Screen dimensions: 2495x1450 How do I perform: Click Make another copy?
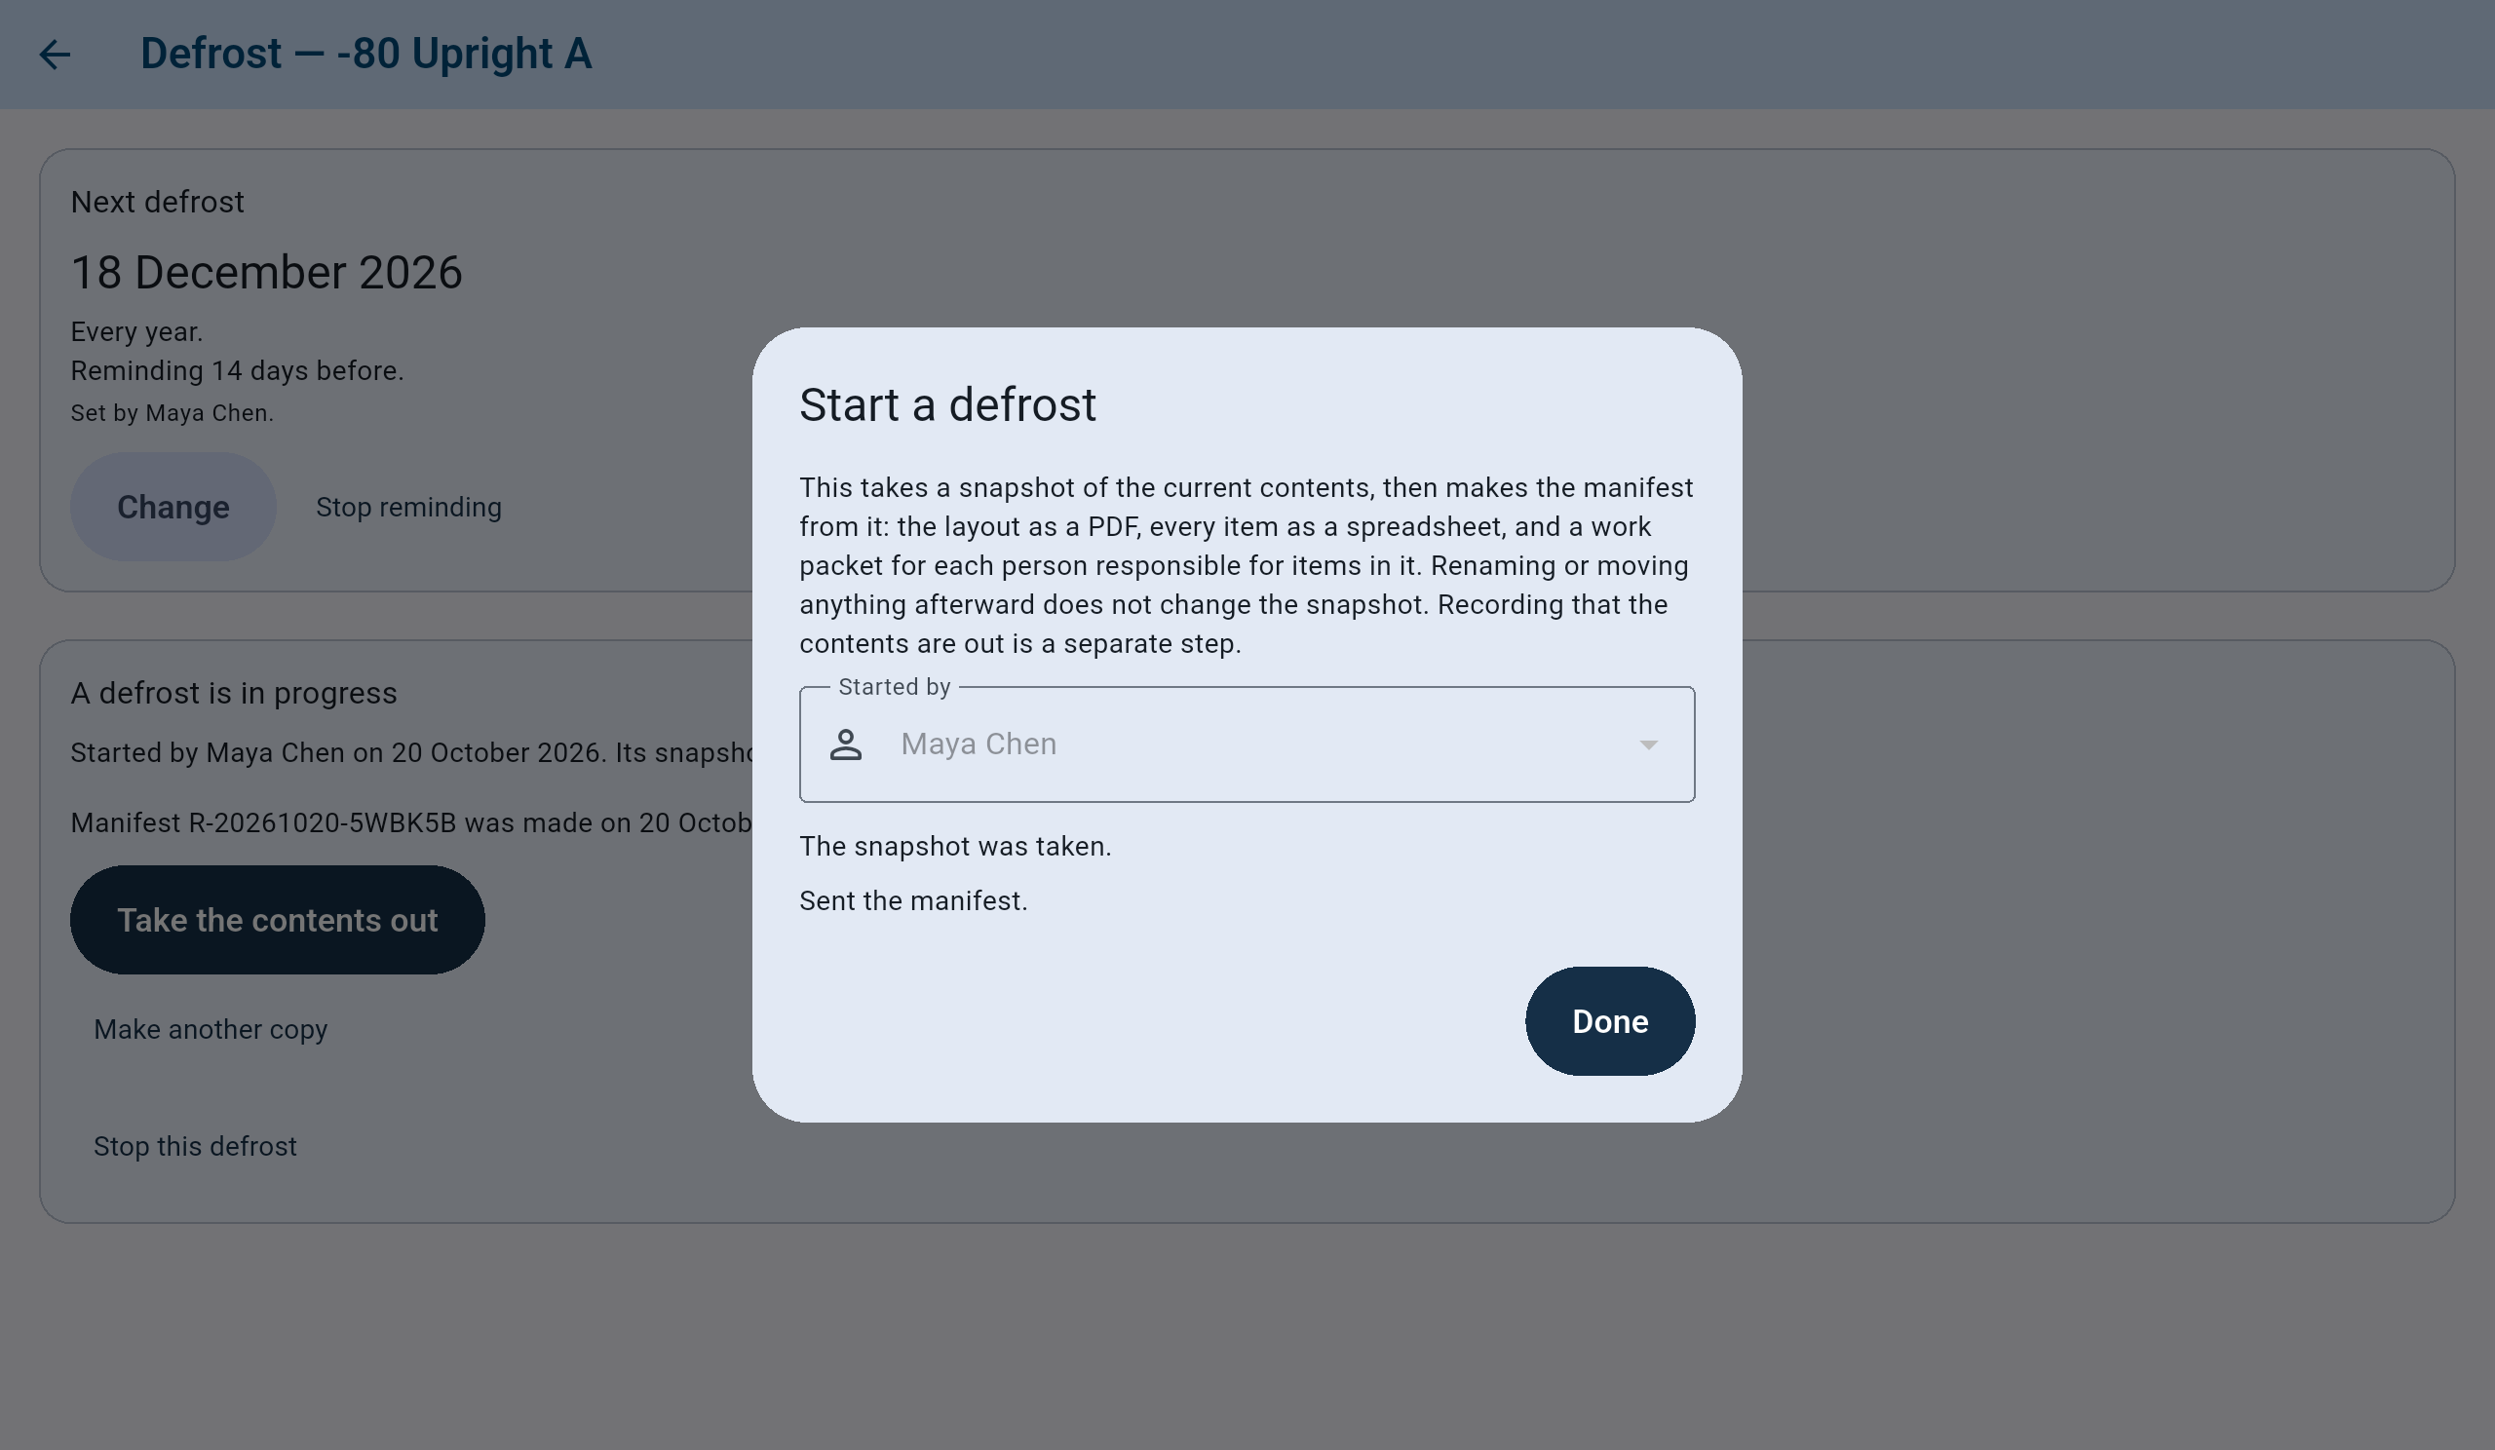tap(211, 1029)
